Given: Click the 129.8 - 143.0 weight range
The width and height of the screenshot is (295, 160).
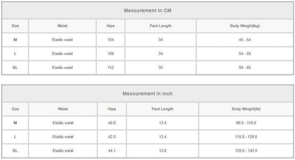Looking at the screenshot, I should pyautogui.click(x=246, y=151).
